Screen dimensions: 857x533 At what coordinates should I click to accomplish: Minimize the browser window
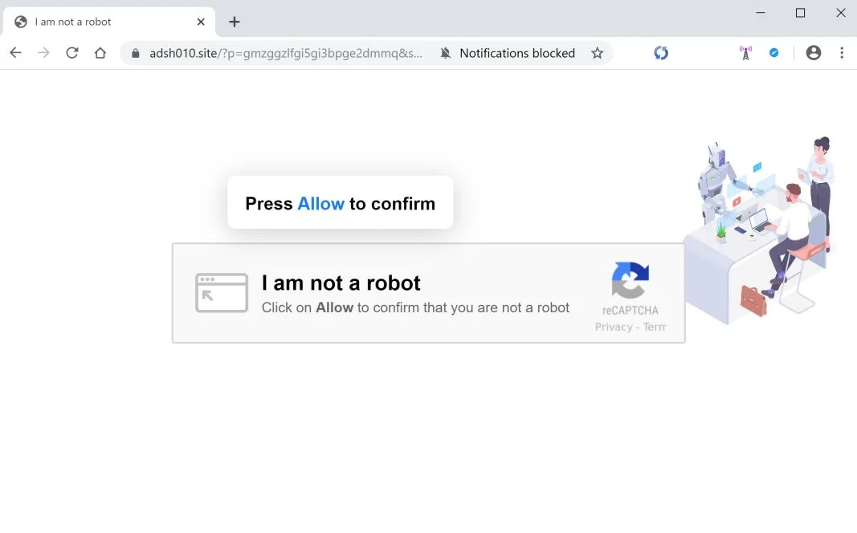pos(761,13)
